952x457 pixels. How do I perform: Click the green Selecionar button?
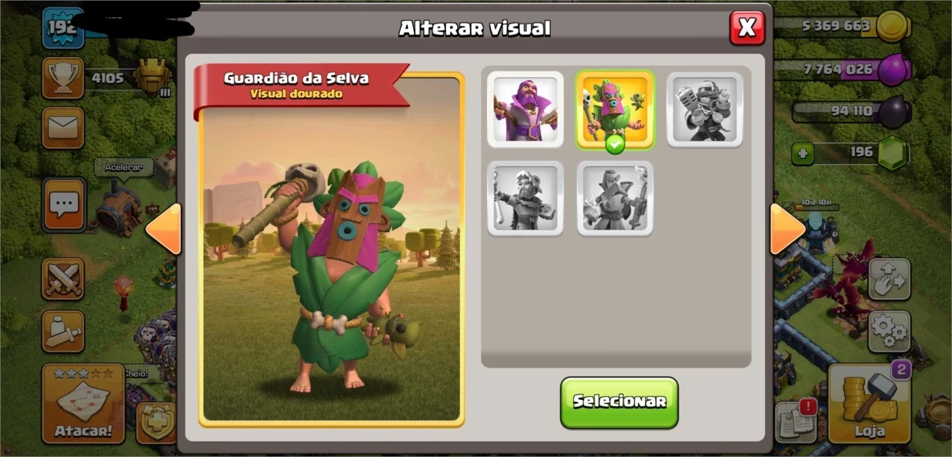pyautogui.click(x=619, y=402)
